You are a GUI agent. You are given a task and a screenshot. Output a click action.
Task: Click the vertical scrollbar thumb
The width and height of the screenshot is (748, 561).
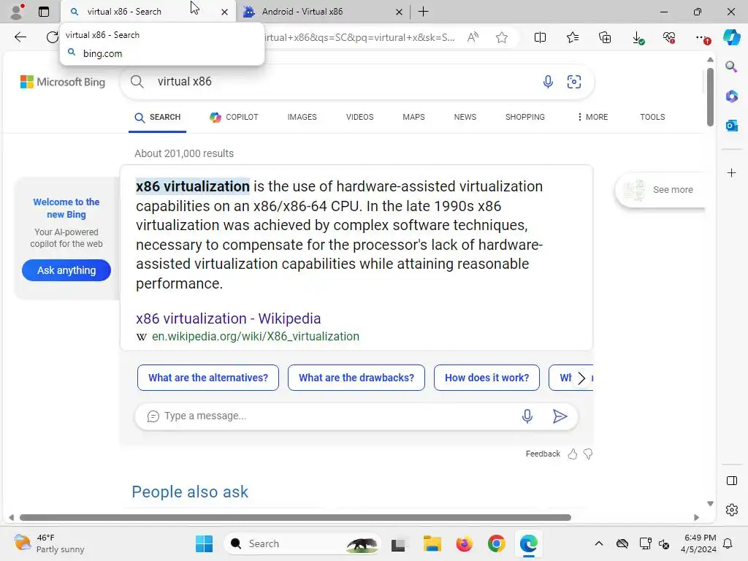(710, 97)
